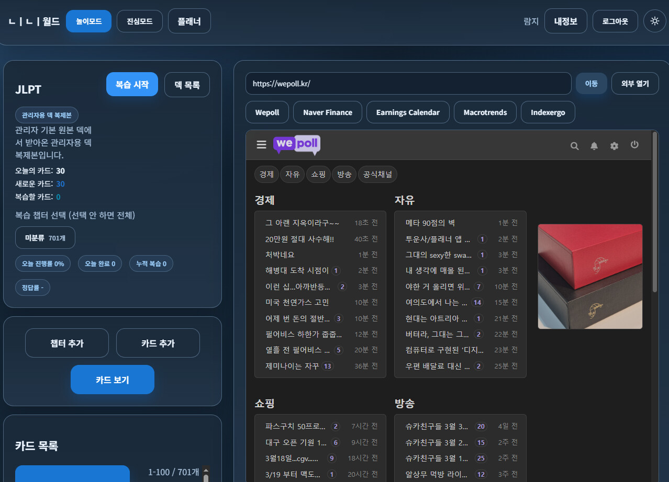
Task: Open the Naver Finance bookmark
Action: tap(328, 112)
